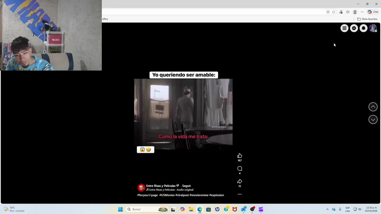Open OBS recording app on taskbar

click(x=252, y=209)
